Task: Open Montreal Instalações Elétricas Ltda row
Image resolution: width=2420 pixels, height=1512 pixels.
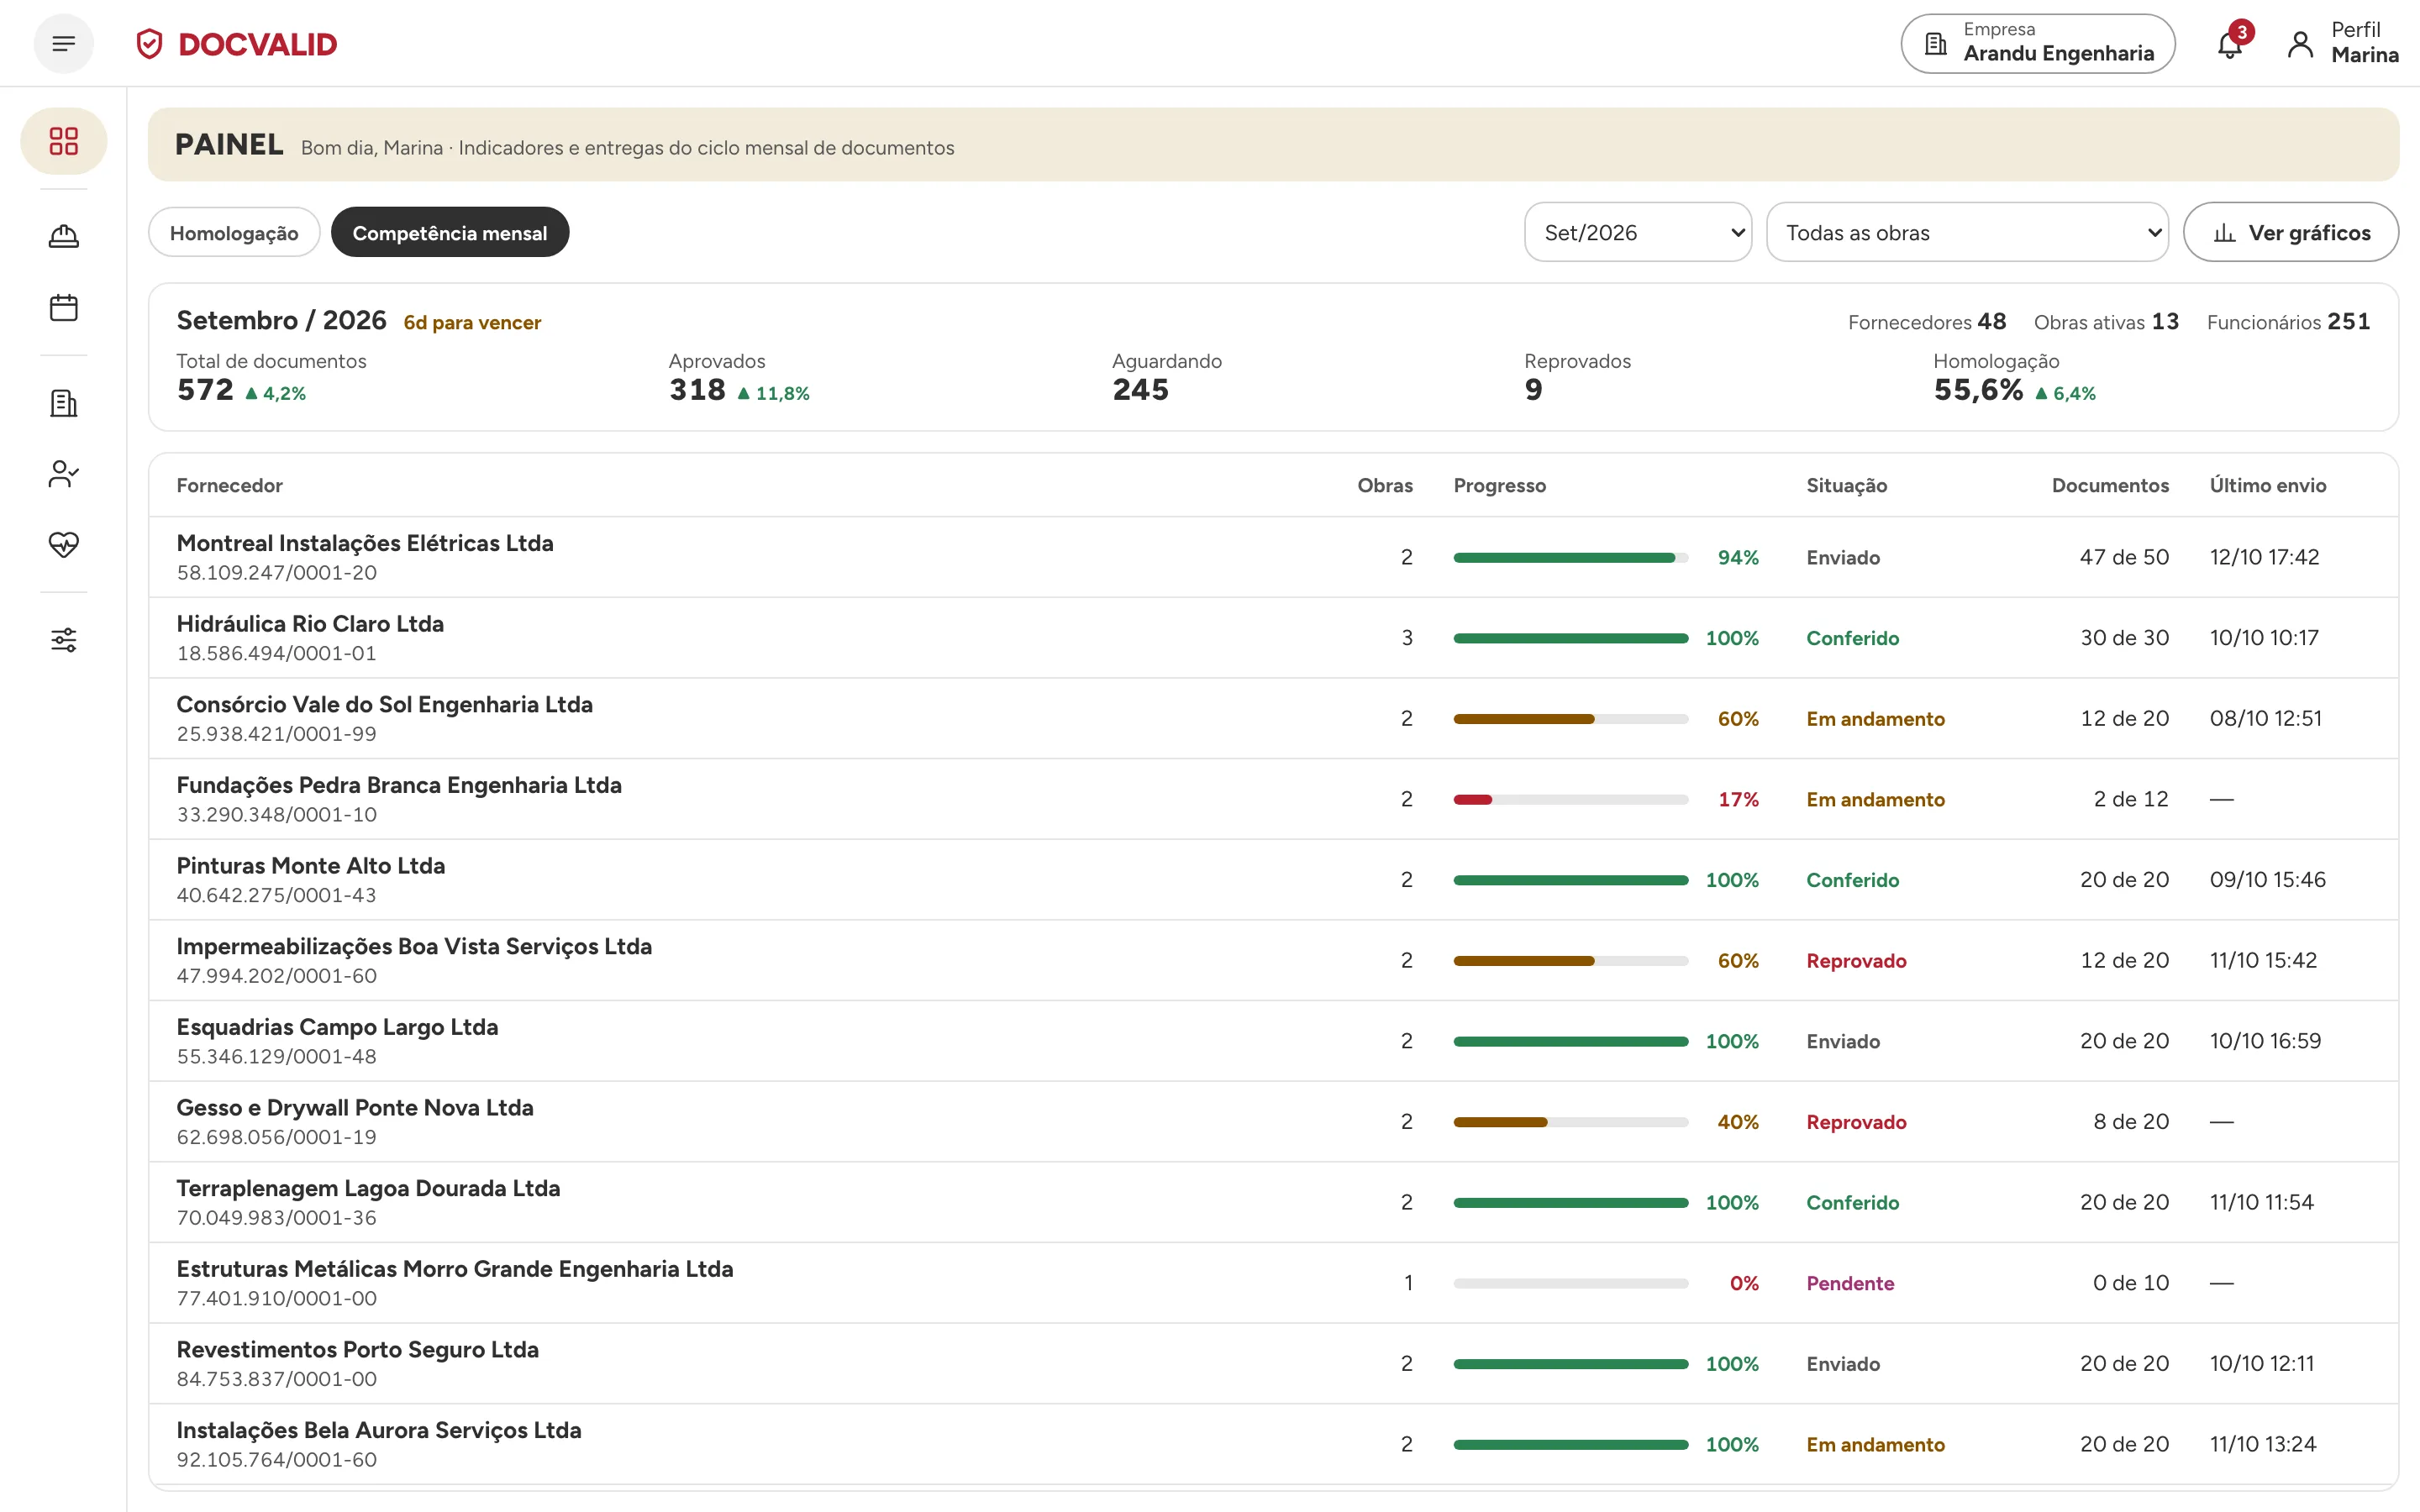Action: [1274, 557]
